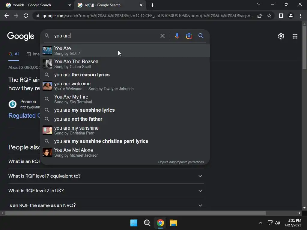
Task: View site information lock icon
Action: click(38, 16)
